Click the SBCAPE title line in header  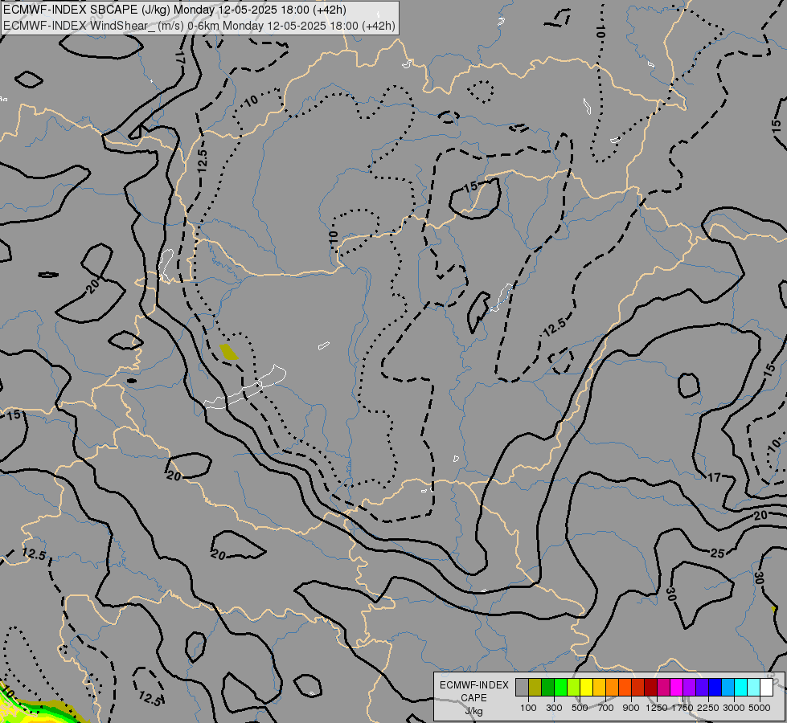click(174, 10)
